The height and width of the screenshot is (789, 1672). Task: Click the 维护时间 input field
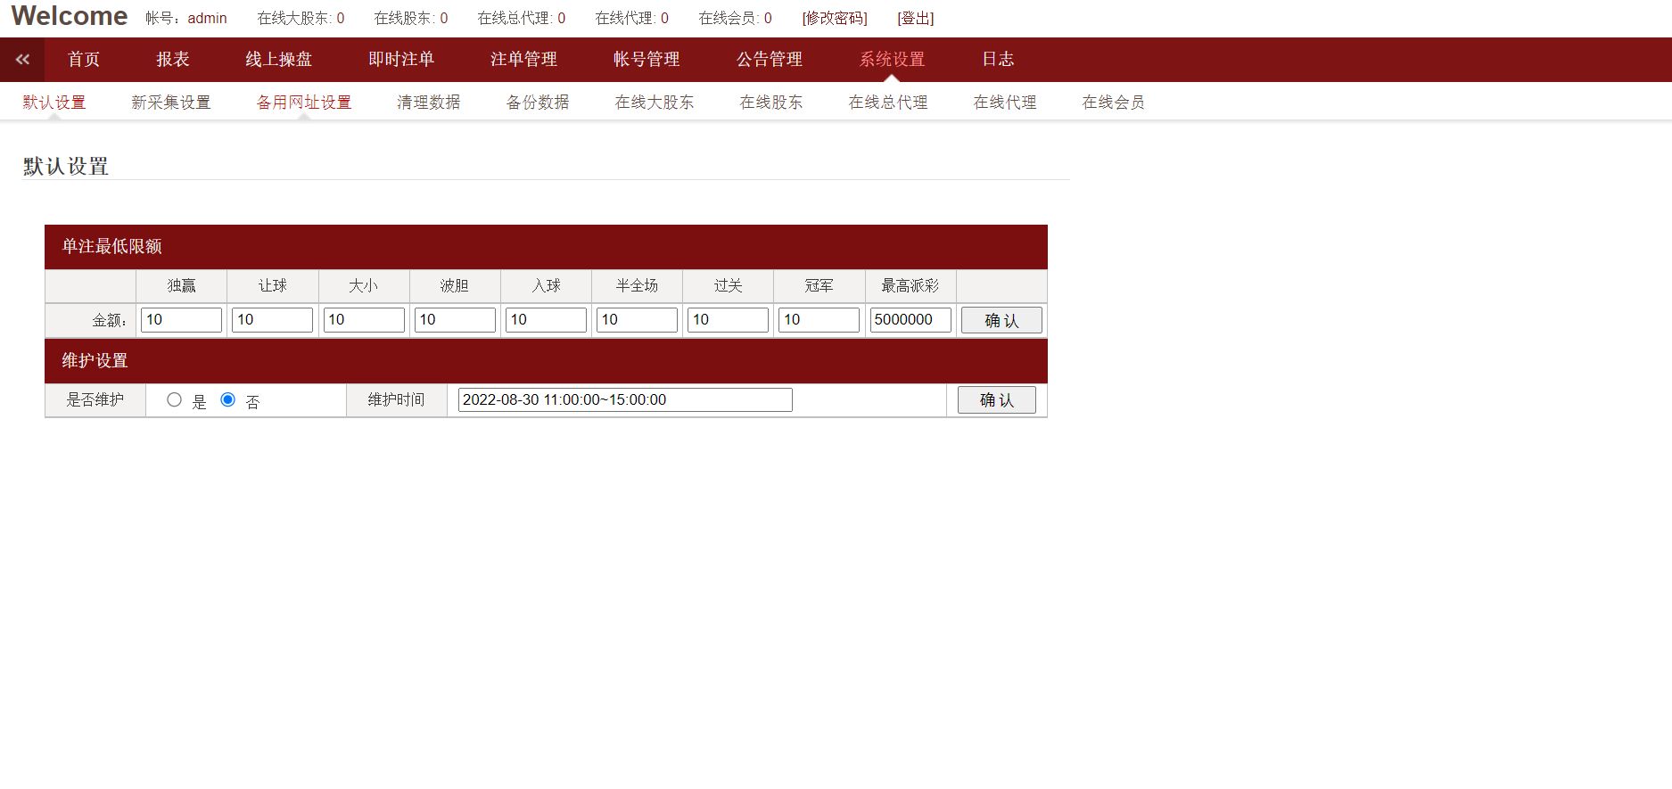coord(625,400)
